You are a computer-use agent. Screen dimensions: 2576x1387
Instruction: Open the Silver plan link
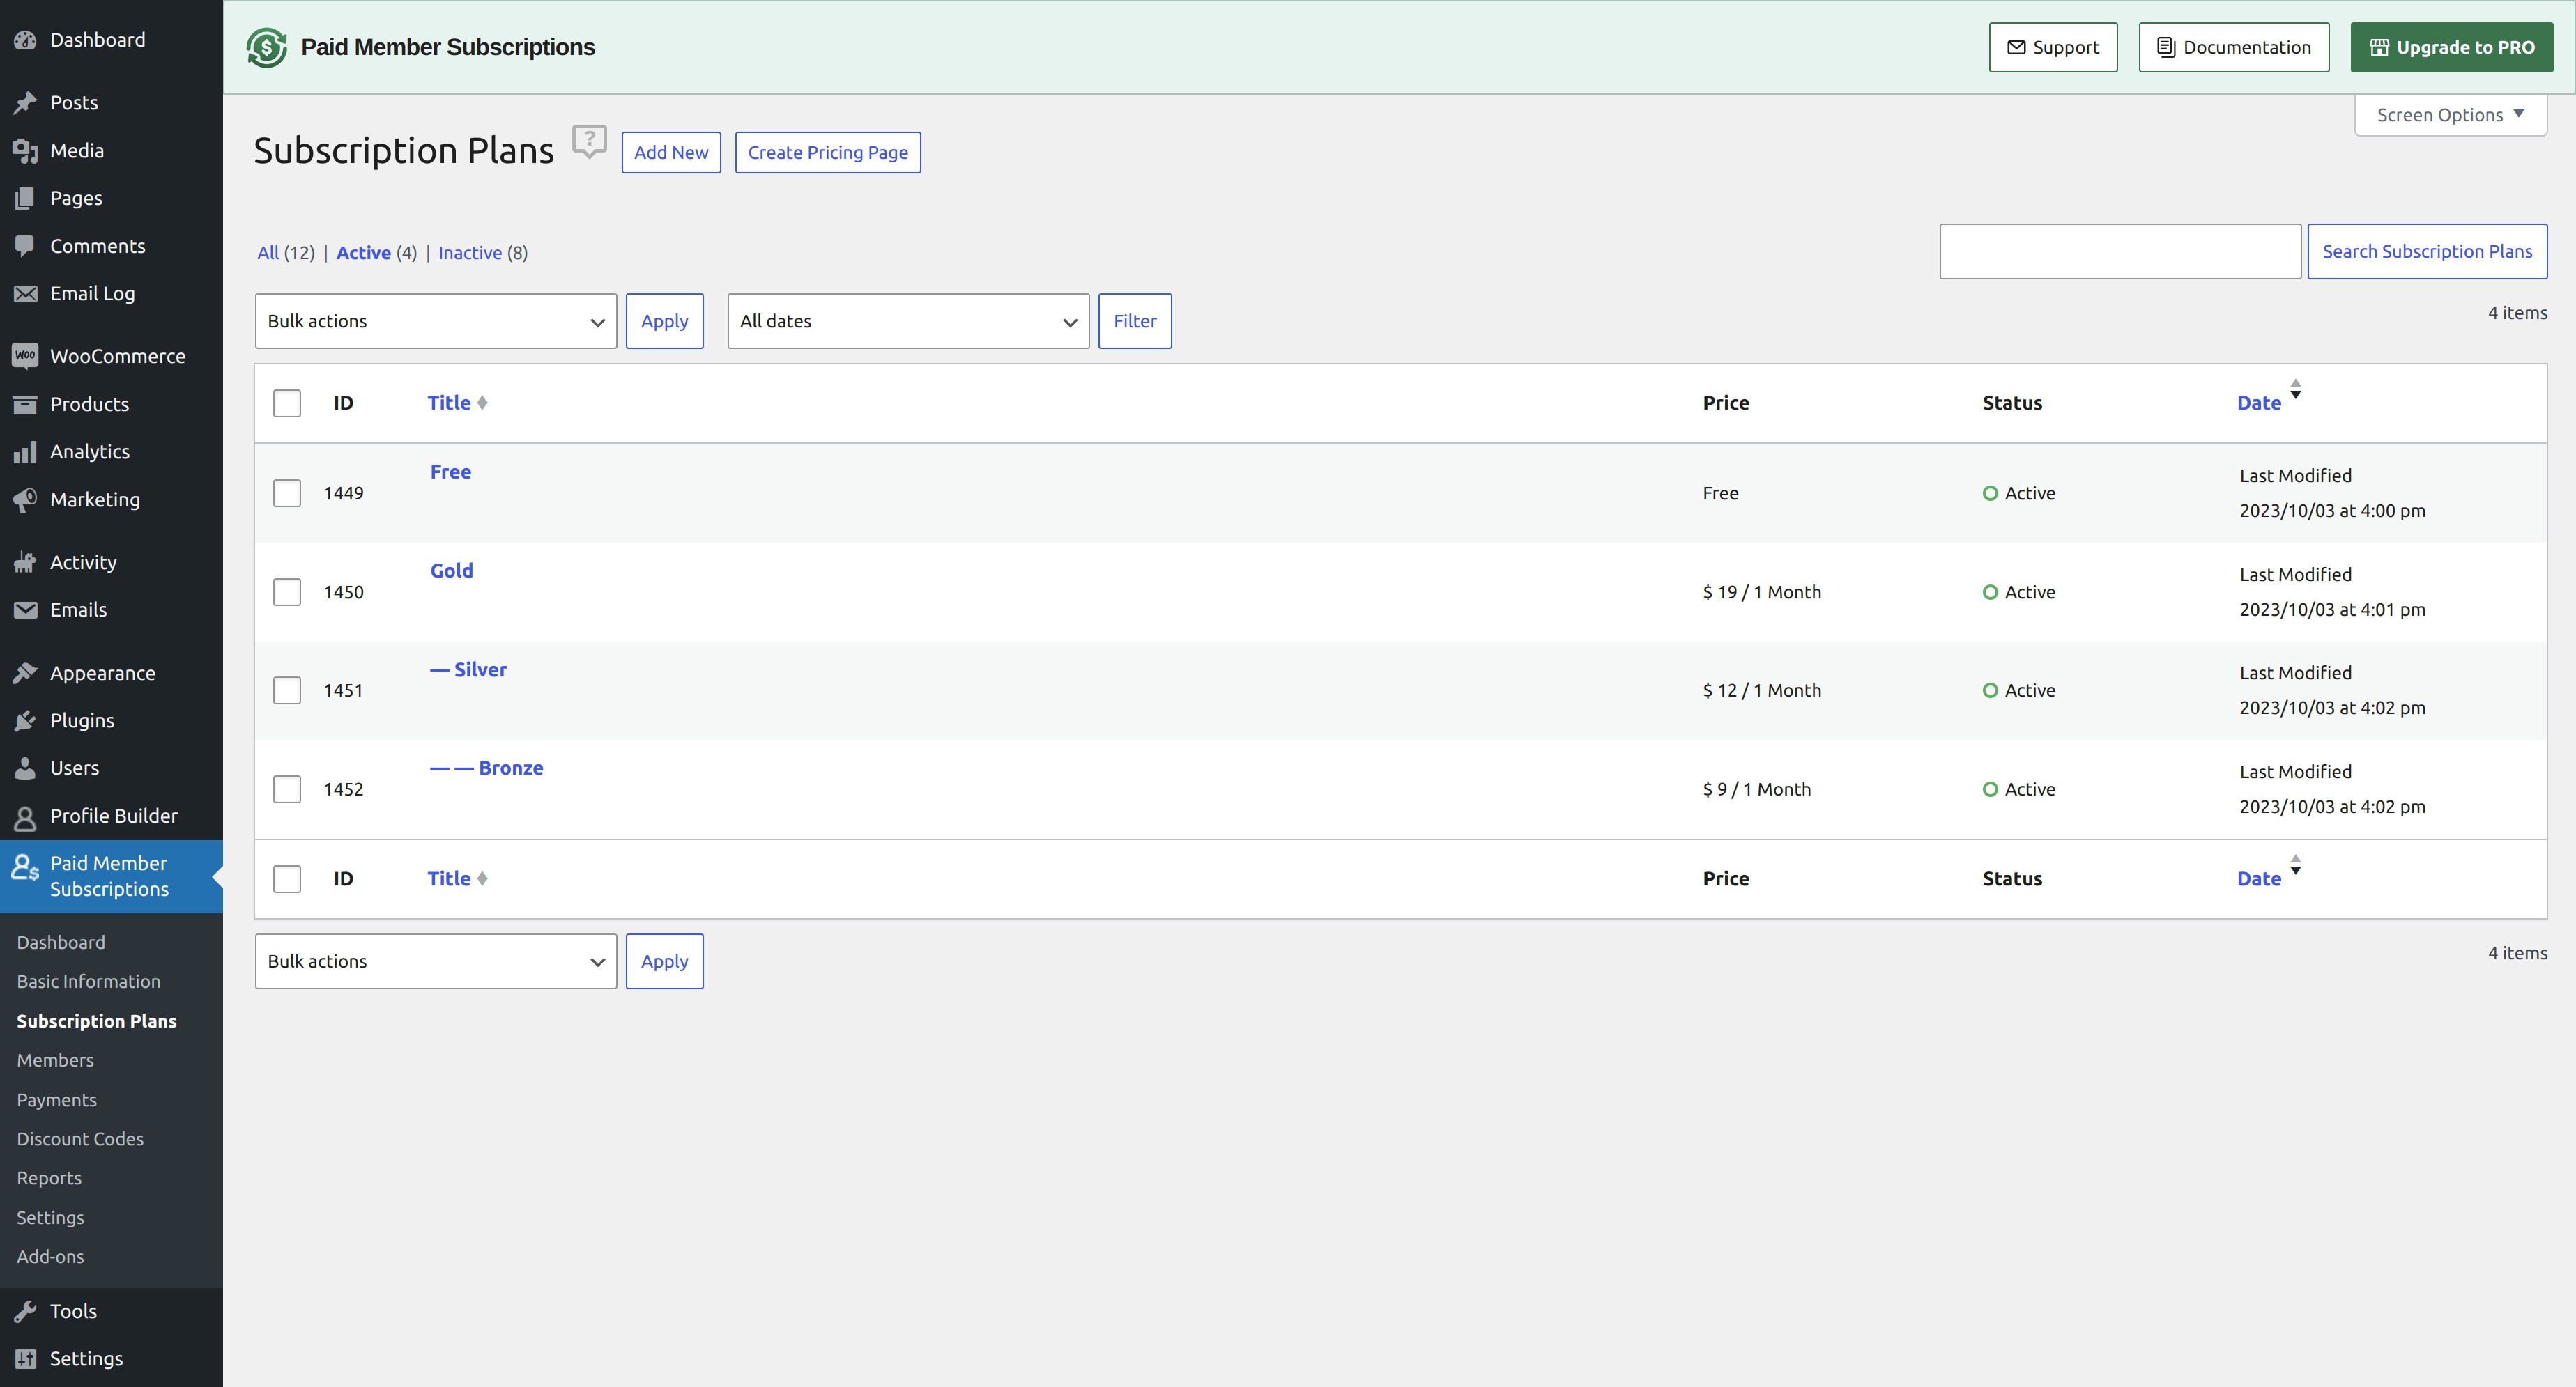[480, 669]
